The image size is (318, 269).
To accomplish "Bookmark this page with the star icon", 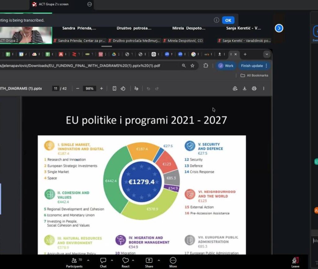I will pyautogui.click(x=192, y=66).
